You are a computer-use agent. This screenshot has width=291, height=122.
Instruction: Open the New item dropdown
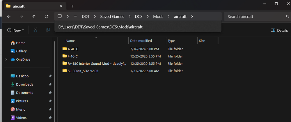[x=16, y=30]
